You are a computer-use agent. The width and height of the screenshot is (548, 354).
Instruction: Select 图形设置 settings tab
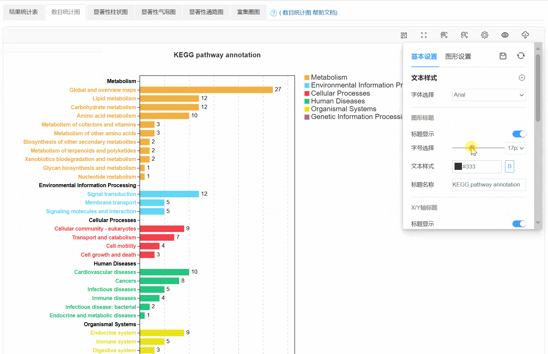click(x=458, y=57)
